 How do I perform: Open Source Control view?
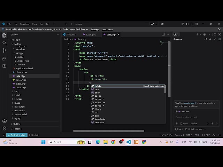[5, 50]
